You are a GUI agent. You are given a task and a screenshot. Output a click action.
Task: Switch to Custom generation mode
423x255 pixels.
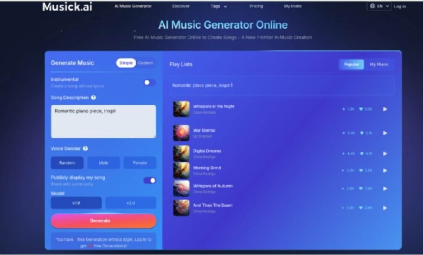pos(145,63)
